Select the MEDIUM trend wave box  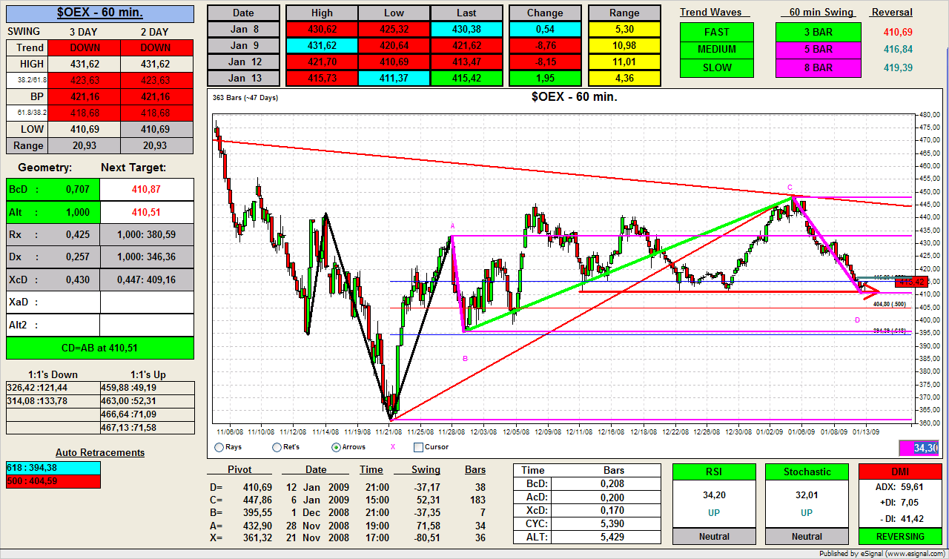coord(716,50)
